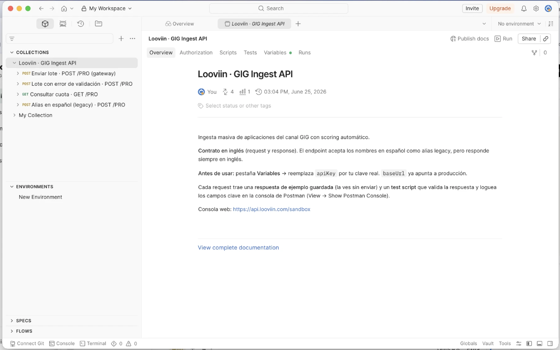The height and width of the screenshot is (350, 560).
Task: Toggle the right sidebar layout icon
Action: click(x=550, y=344)
